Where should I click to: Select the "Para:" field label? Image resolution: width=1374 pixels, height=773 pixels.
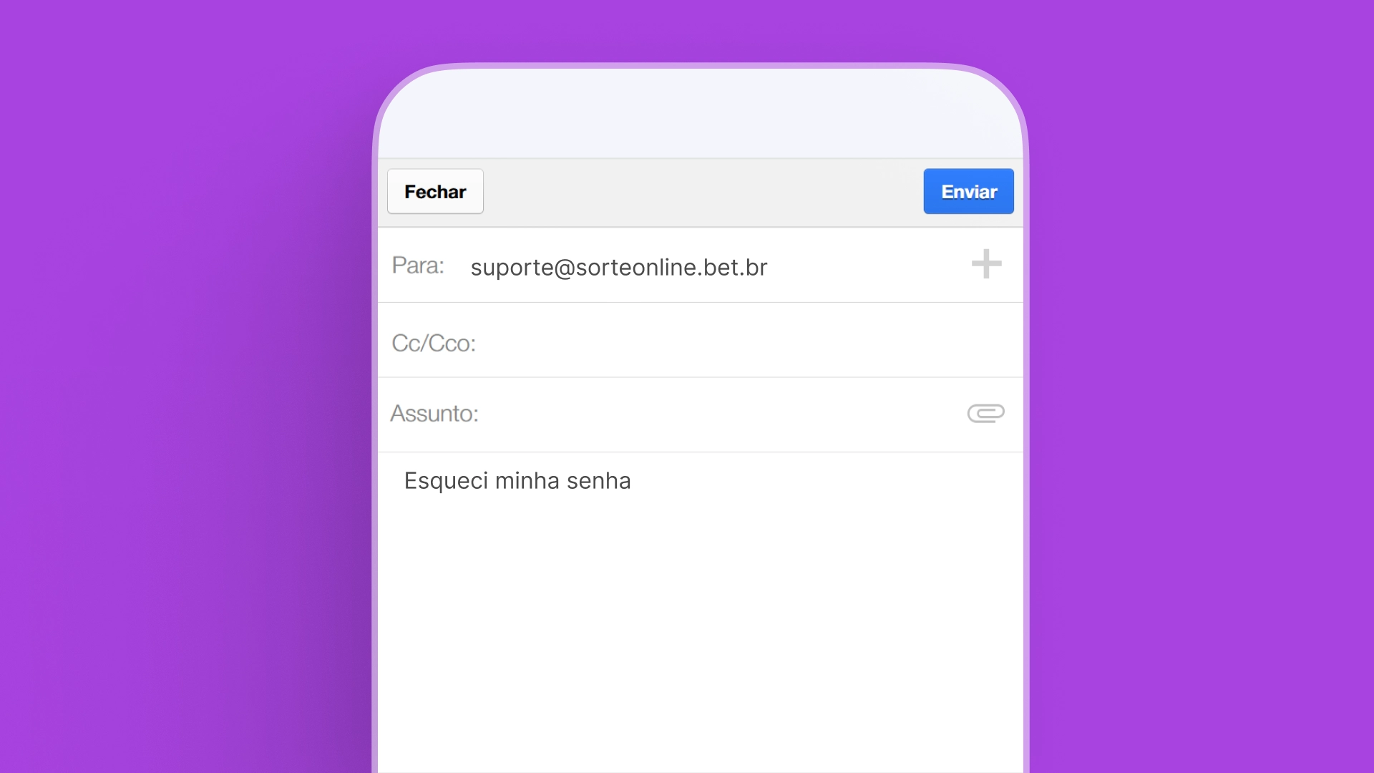418,266
